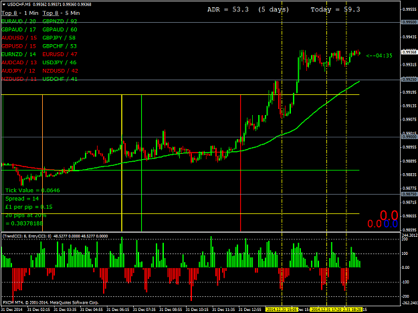This screenshot has height=313, width=418.
Task: Click the highlighted 0.99368 current price tag
Action: click(409, 52)
